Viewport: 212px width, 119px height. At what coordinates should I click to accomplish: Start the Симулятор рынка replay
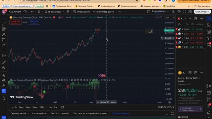point(104,12)
